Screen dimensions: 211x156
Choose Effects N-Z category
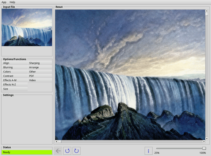15,84
